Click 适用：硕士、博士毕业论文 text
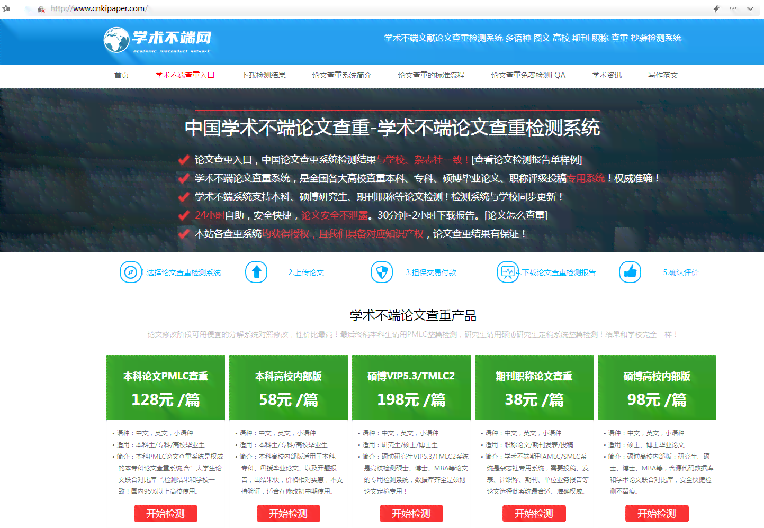The width and height of the screenshot is (764, 528). point(646,445)
